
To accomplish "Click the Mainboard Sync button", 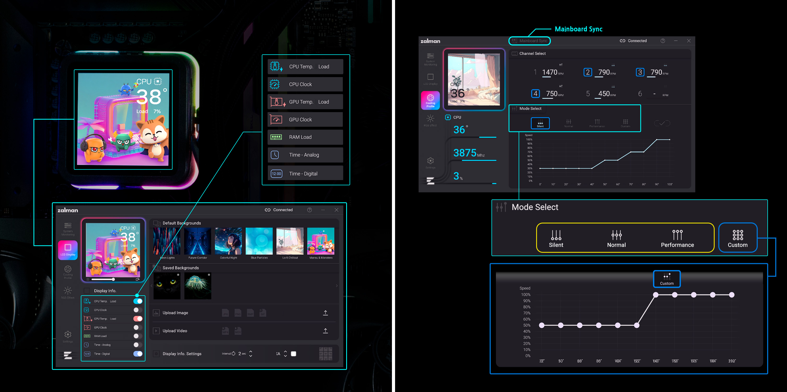I will tap(529, 41).
